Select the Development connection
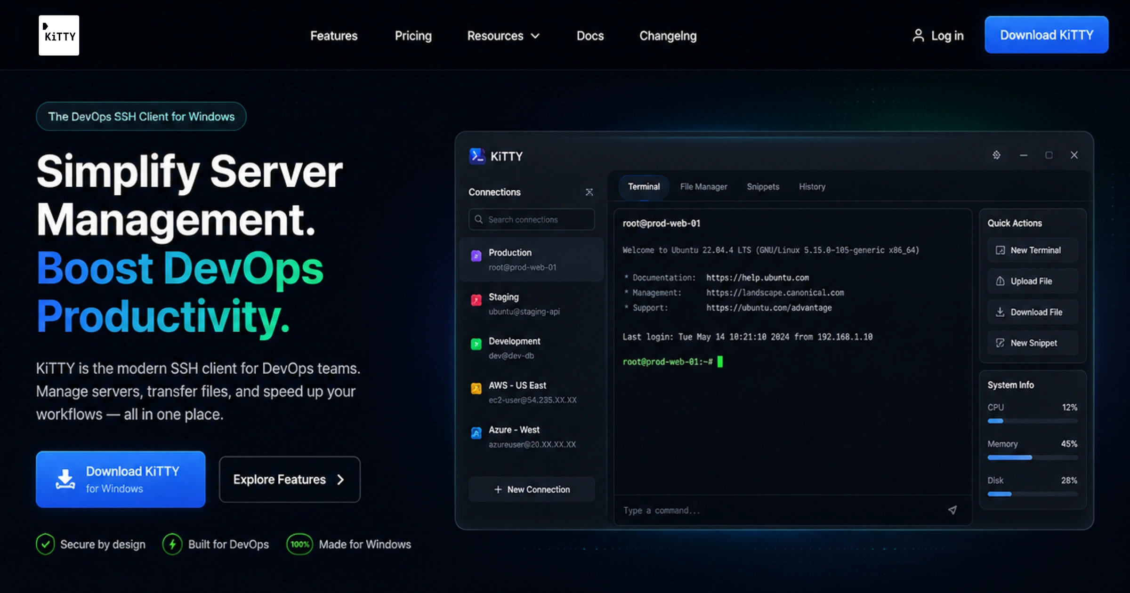The image size is (1130, 593). 532,348
